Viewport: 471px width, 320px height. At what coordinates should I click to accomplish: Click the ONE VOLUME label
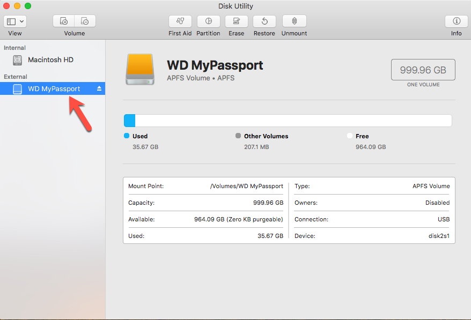pos(423,85)
